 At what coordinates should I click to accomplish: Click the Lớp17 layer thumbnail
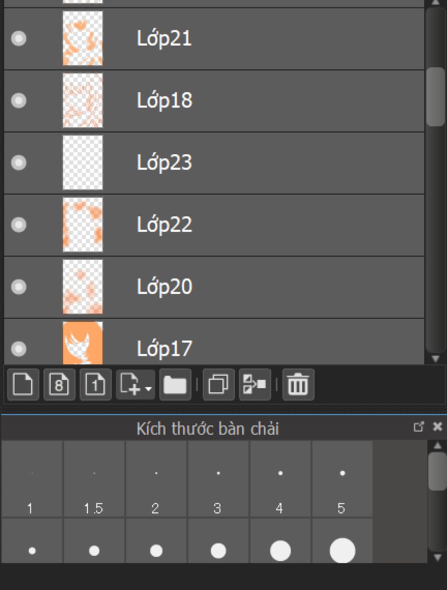click(x=83, y=343)
